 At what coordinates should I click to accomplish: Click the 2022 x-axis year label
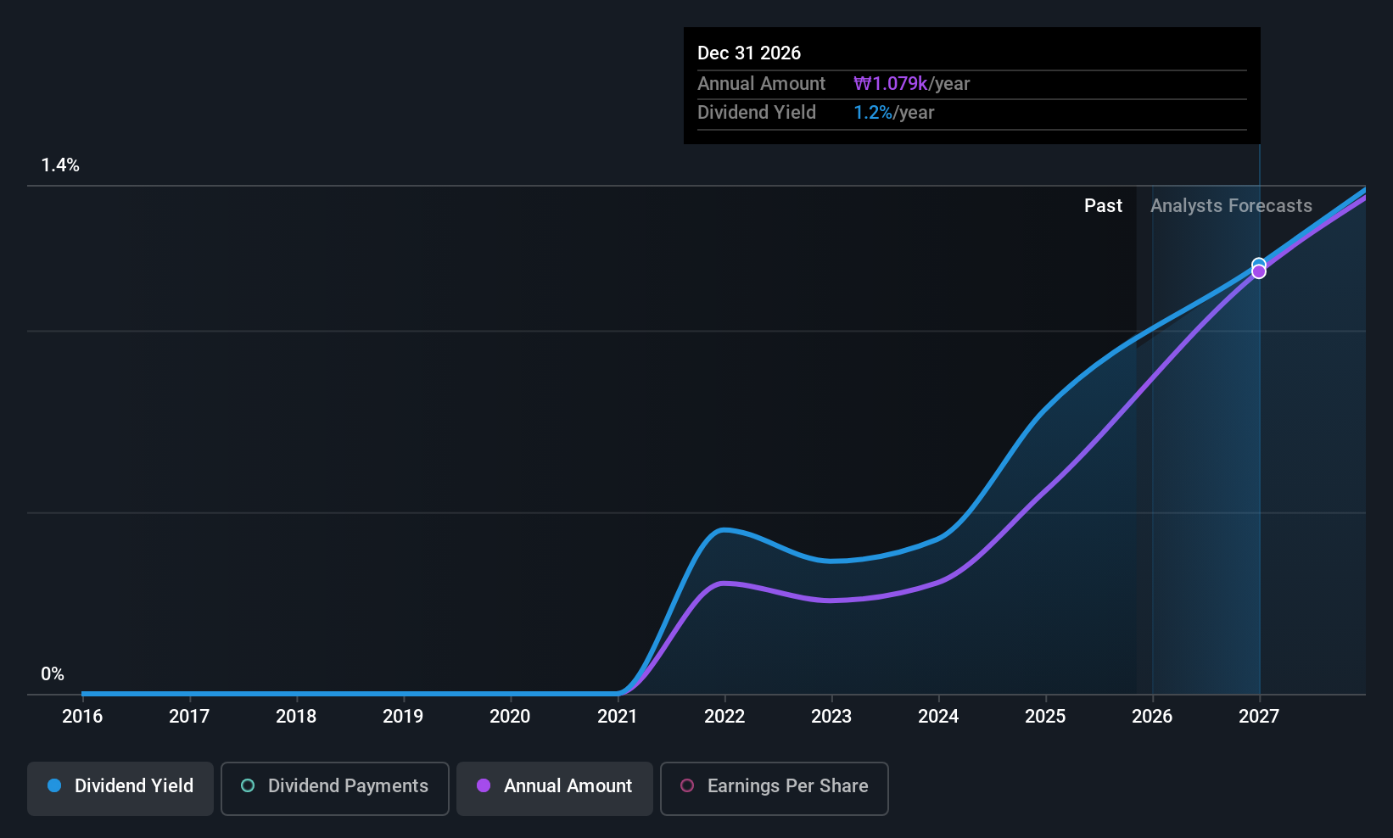pos(724,717)
